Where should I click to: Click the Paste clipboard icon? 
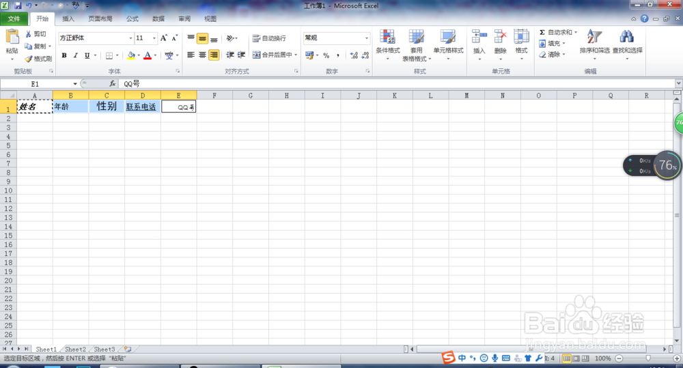tap(12, 37)
